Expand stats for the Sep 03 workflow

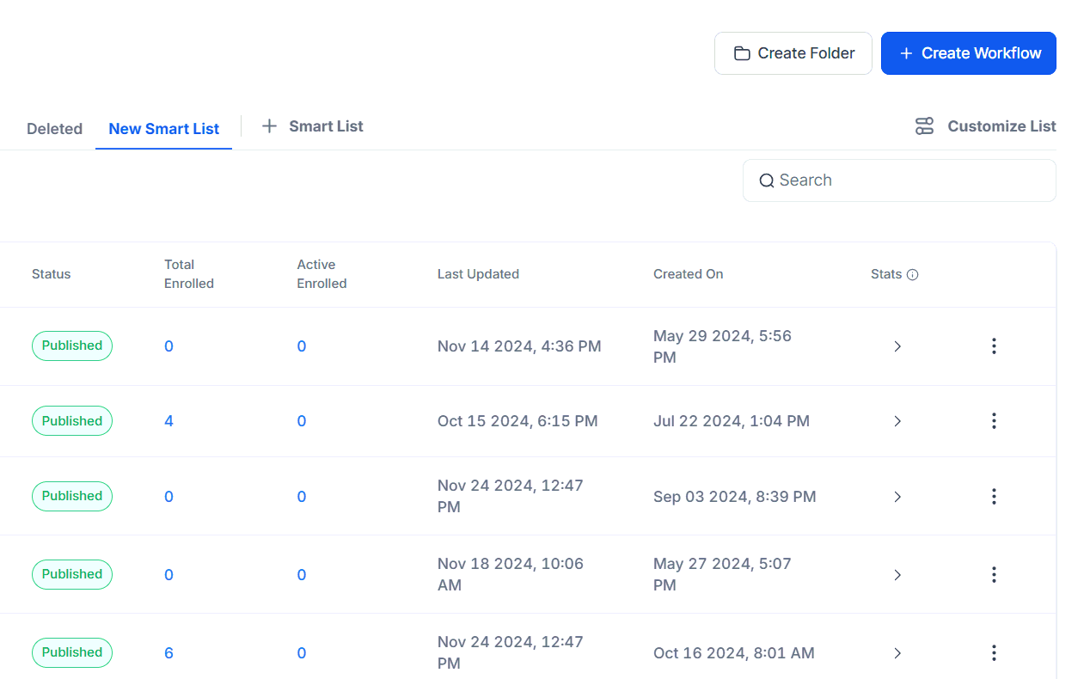point(897,496)
